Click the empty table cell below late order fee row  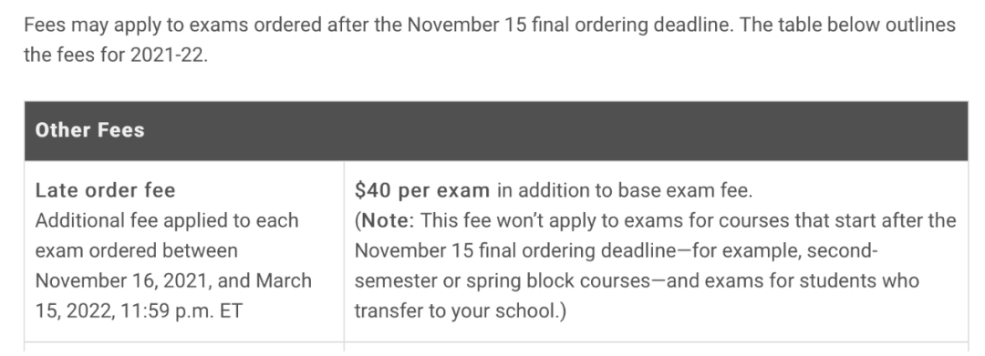click(184, 349)
